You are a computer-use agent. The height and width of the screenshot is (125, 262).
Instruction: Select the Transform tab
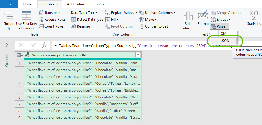tap(50, 4)
